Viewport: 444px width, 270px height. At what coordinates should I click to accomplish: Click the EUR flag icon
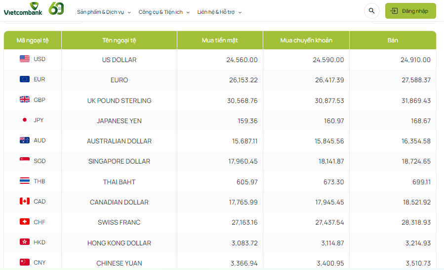[25, 79]
